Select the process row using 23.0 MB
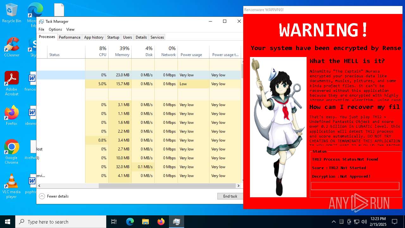The width and height of the screenshot is (405, 228). point(139,75)
